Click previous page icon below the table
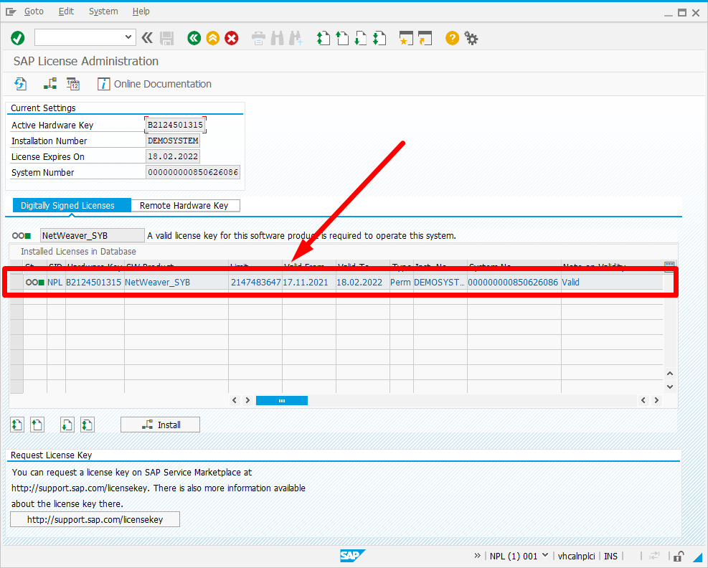The height and width of the screenshot is (568, 708). 37,425
